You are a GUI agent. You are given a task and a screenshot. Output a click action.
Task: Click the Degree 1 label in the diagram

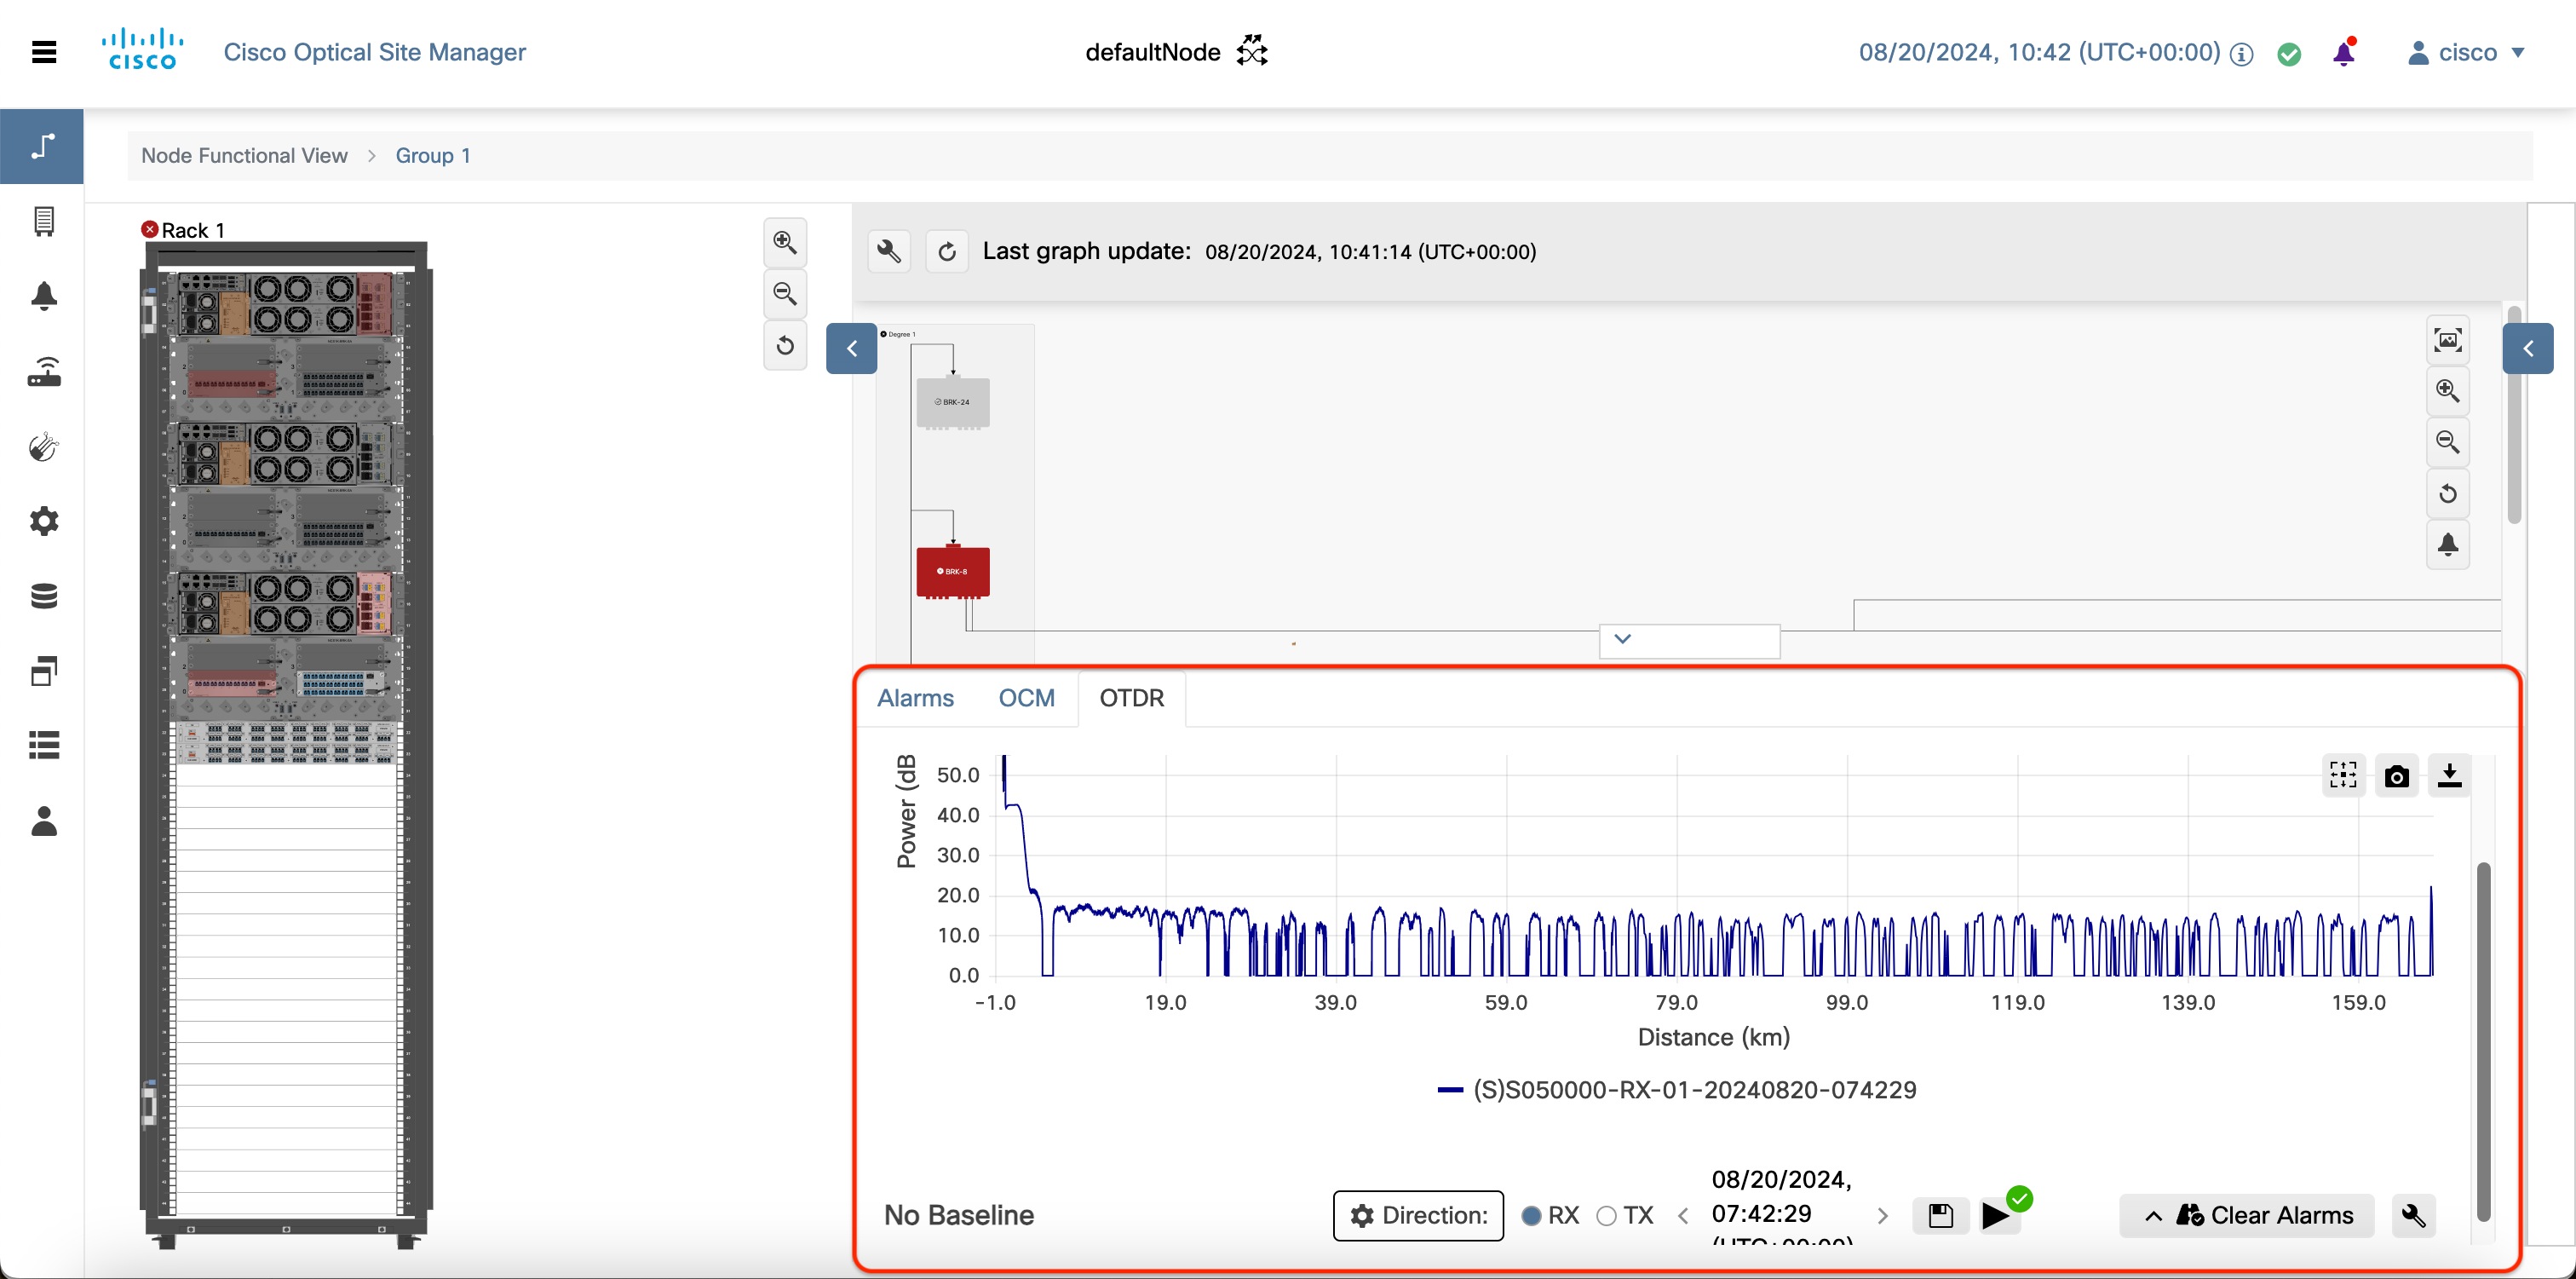(x=898, y=334)
